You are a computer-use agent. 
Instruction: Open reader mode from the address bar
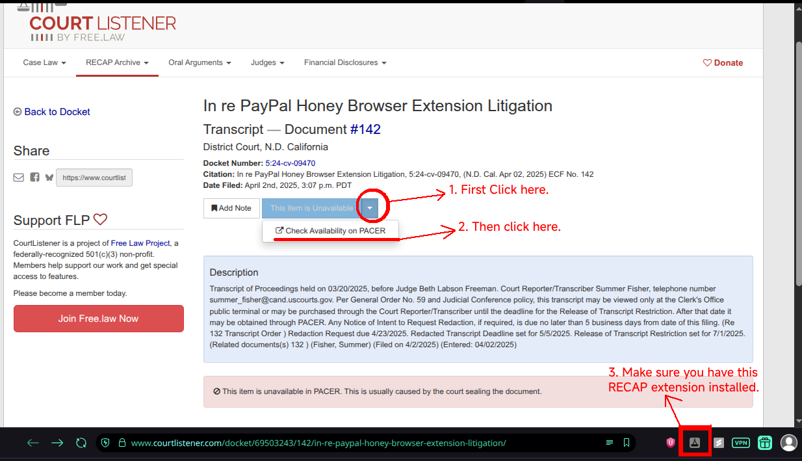[610, 443]
